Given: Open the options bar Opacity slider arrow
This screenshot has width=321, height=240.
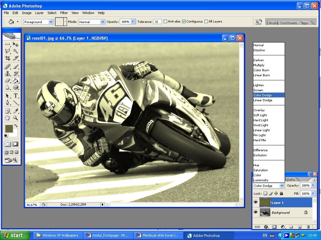Looking at the screenshot, I should 133,22.
